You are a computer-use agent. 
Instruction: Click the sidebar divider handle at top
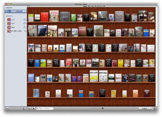[28, 6]
